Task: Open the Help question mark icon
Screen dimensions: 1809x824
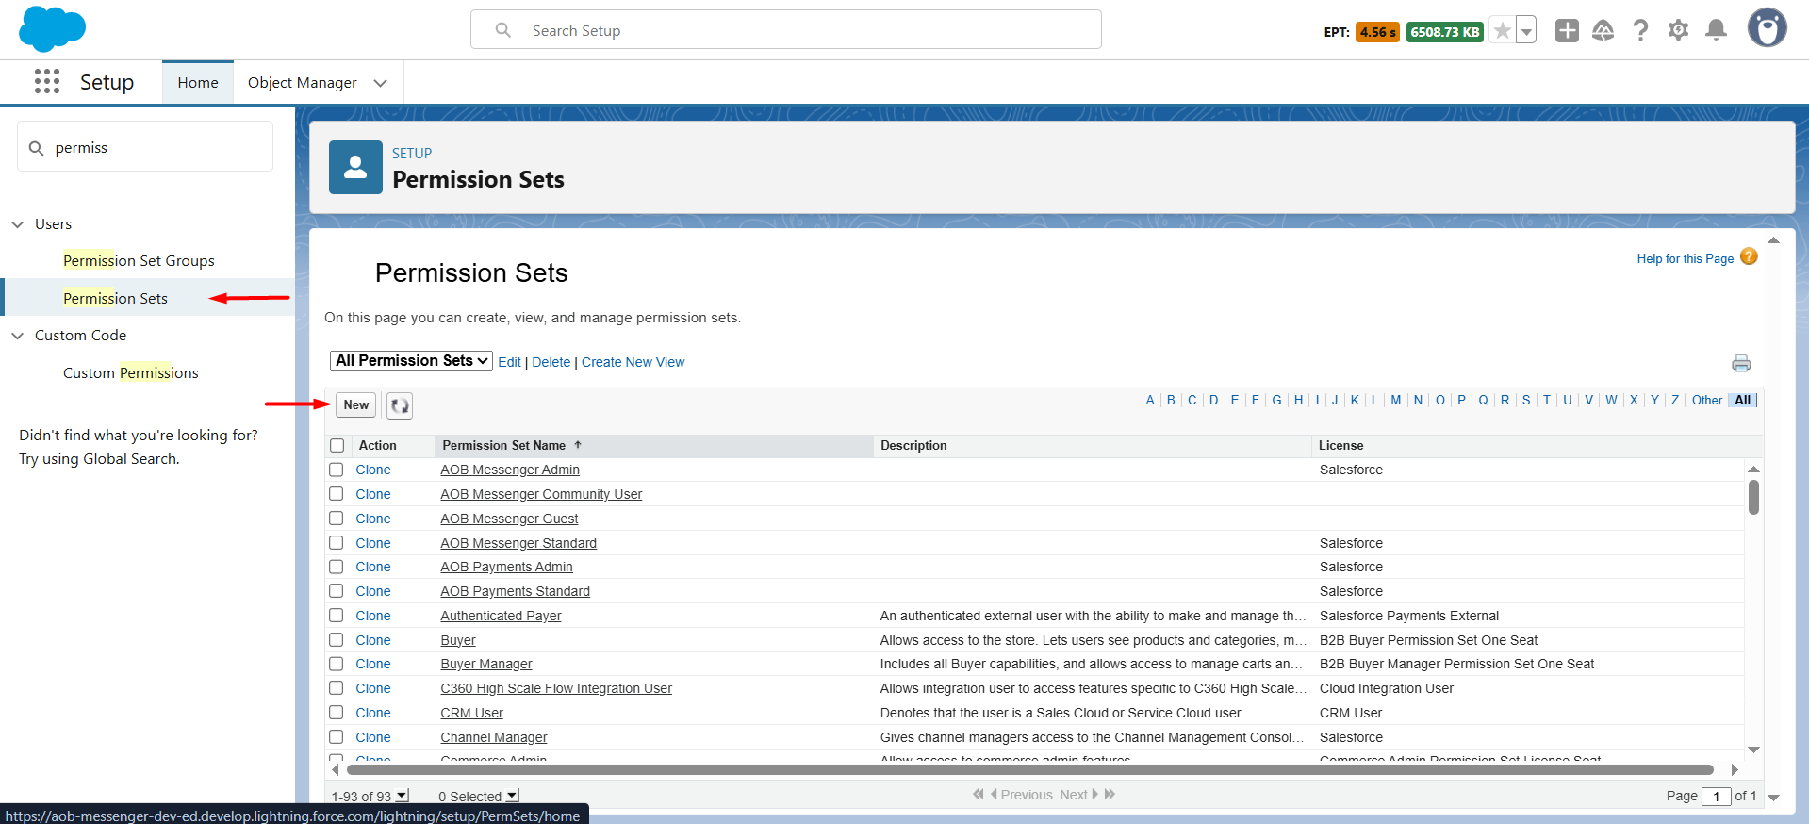Action: 1640,31
